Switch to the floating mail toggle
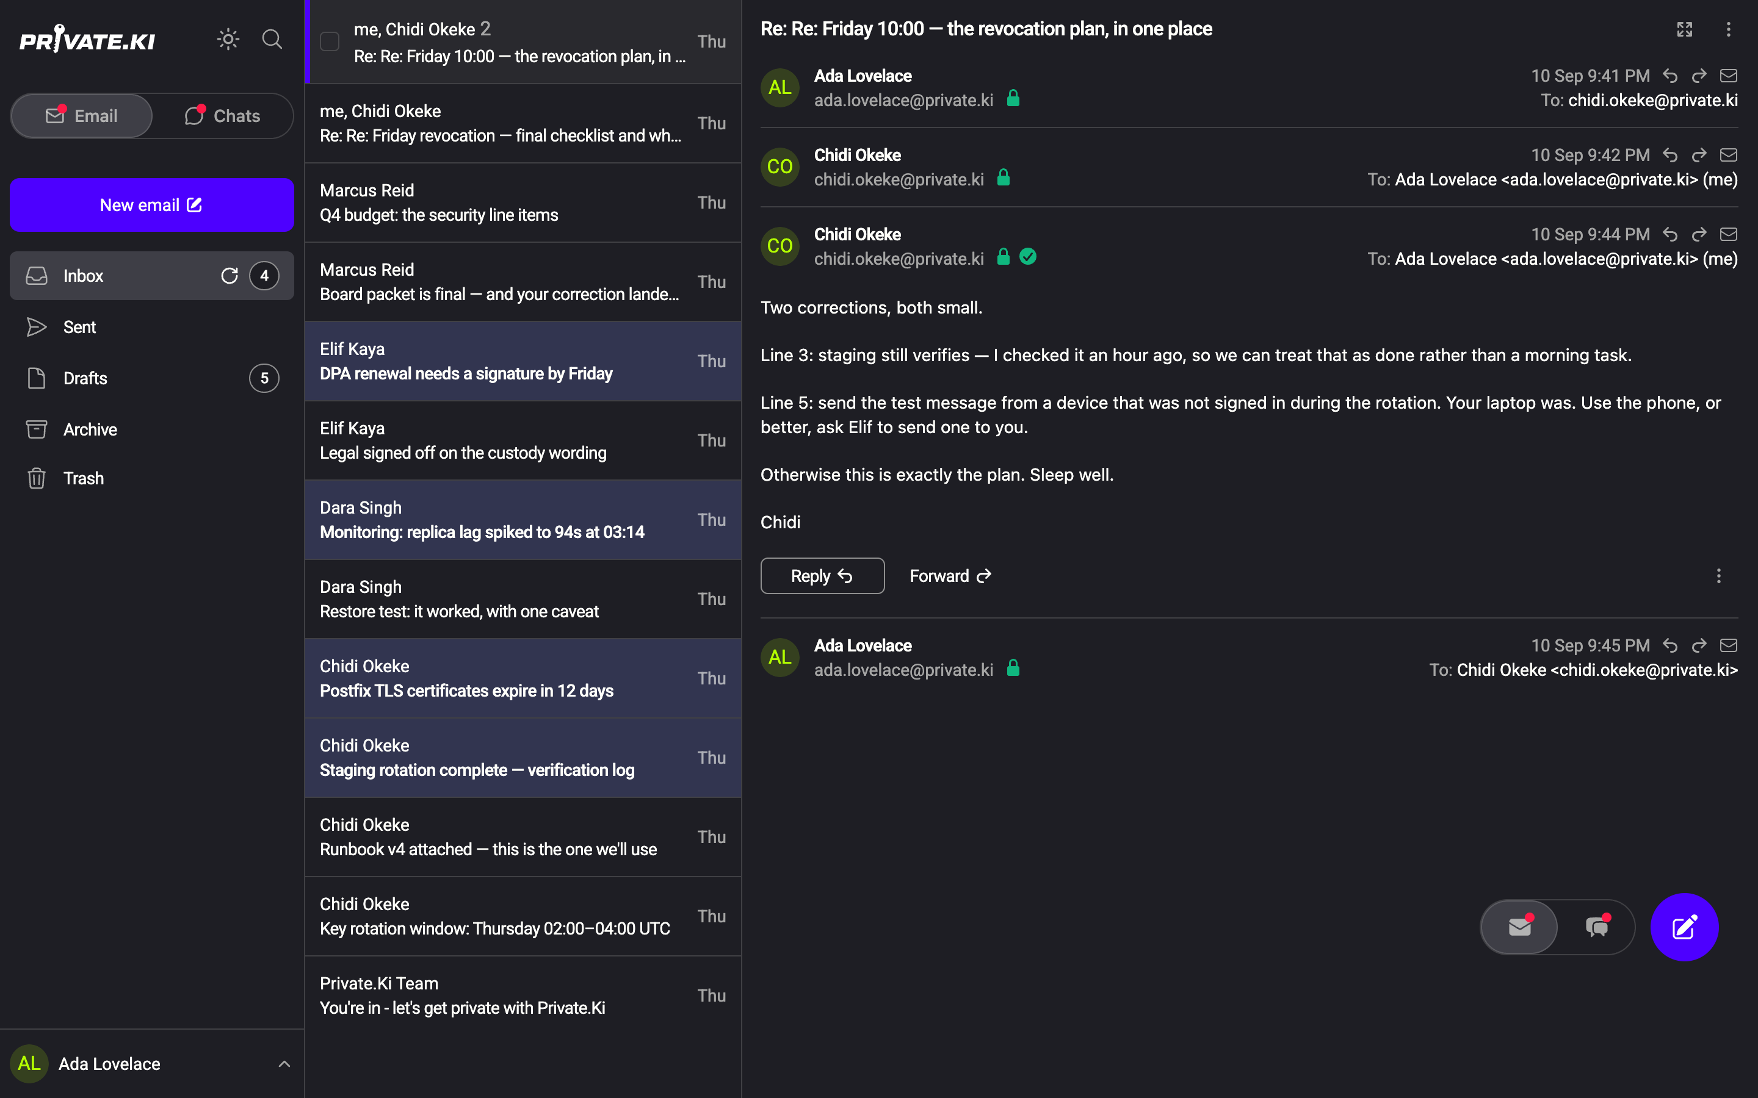The height and width of the screenshot is (1098, 1758). coord(1520,927)
